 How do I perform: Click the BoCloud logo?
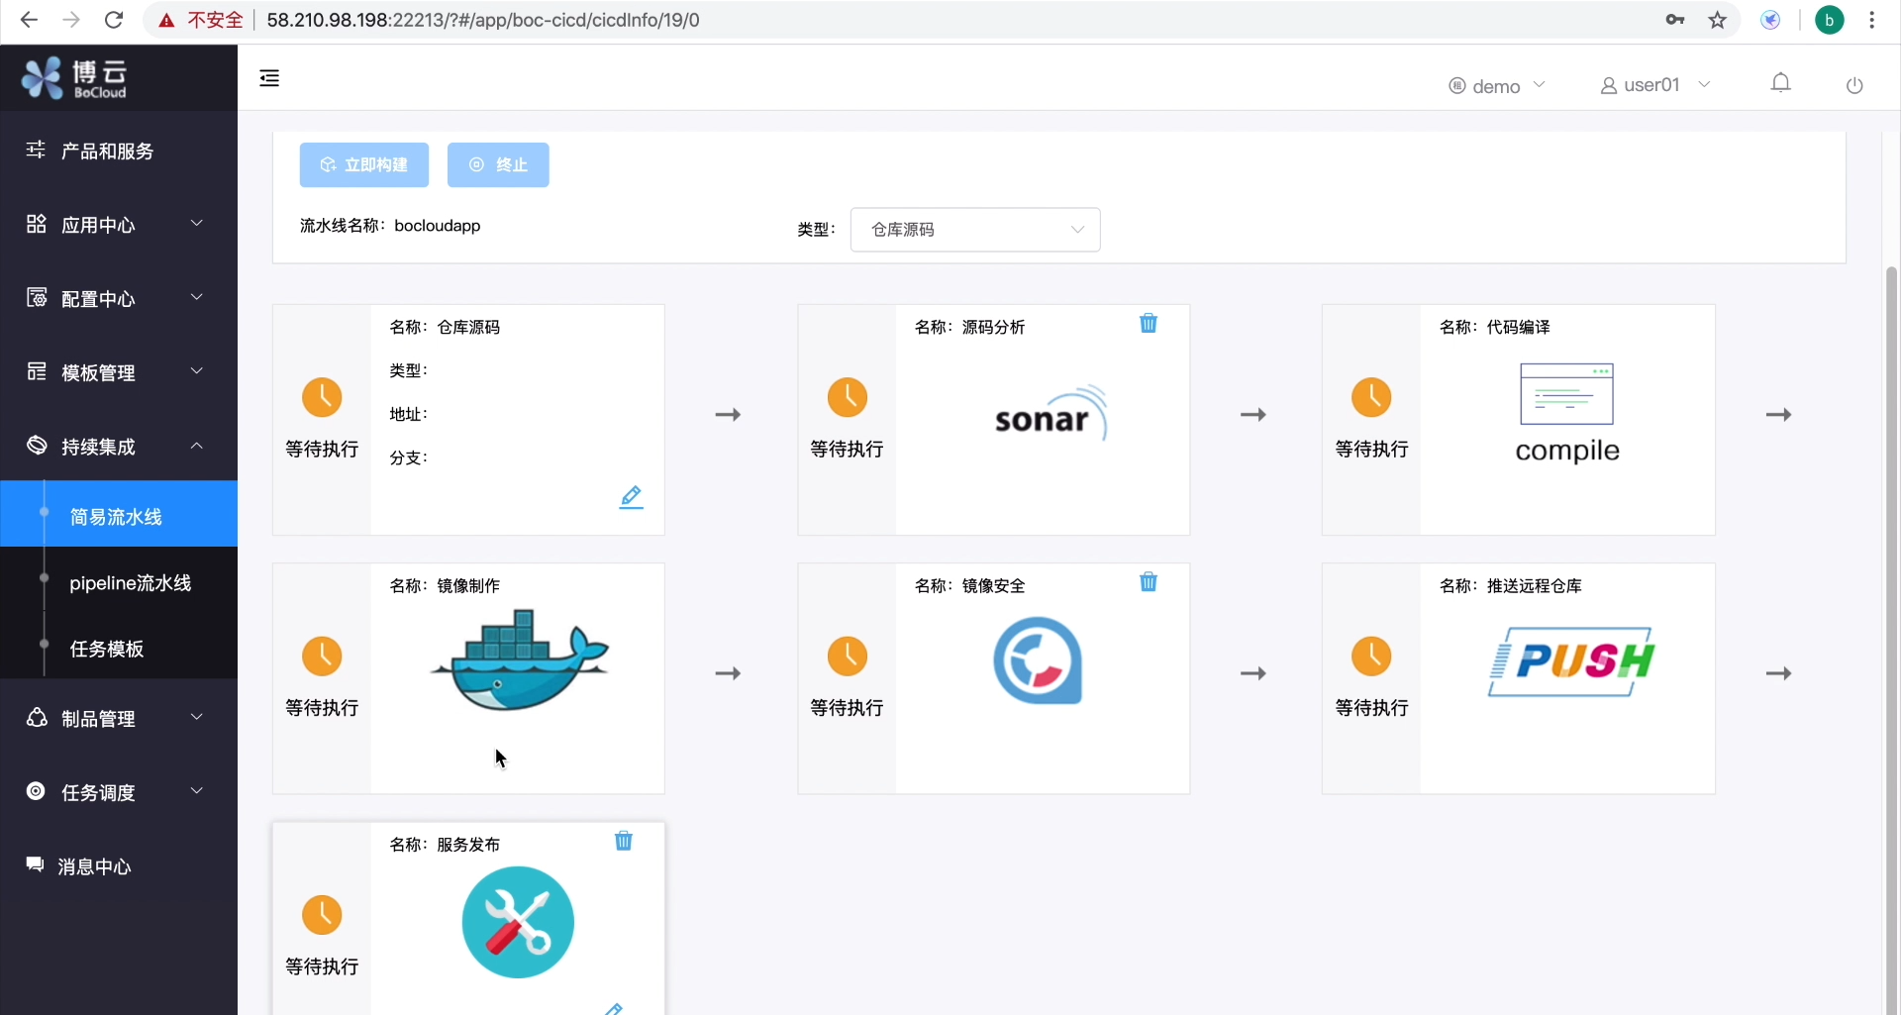(x=75, y=78)
